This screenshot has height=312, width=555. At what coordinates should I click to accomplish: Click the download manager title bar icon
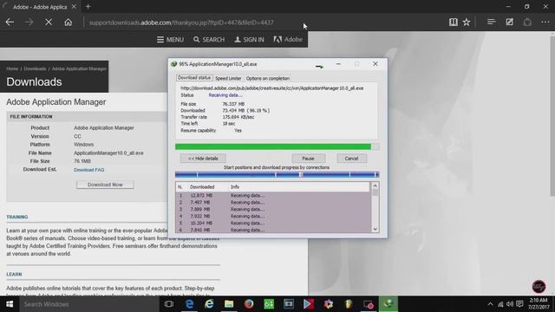coord(173,64)
